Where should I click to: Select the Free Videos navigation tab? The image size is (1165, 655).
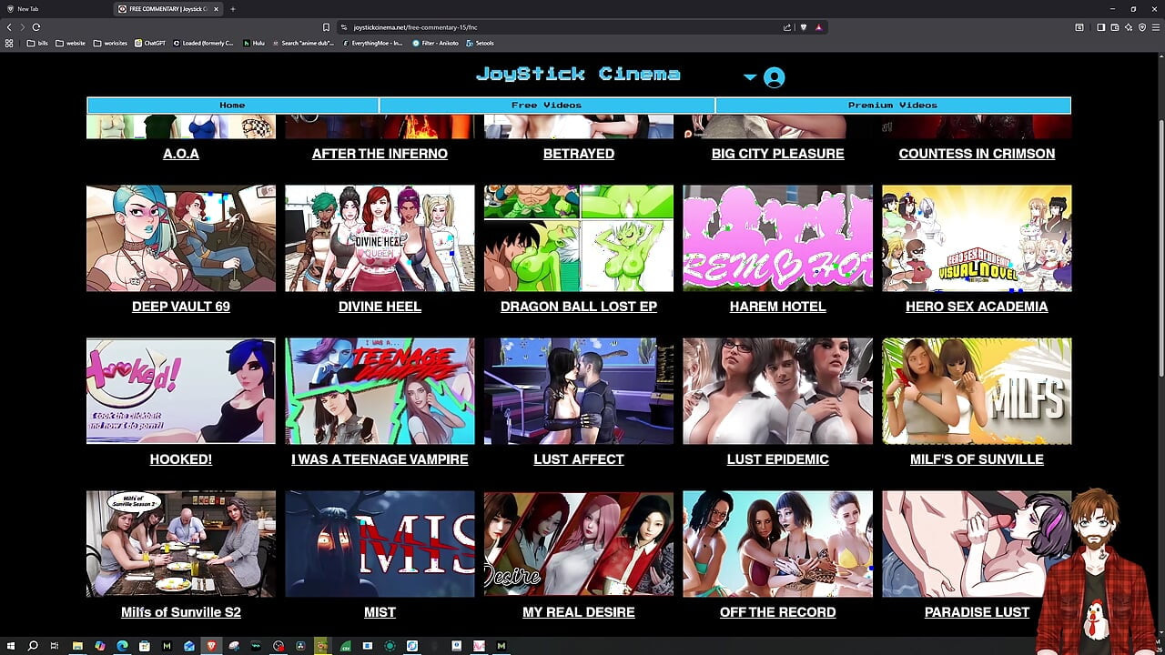[547, 106]
